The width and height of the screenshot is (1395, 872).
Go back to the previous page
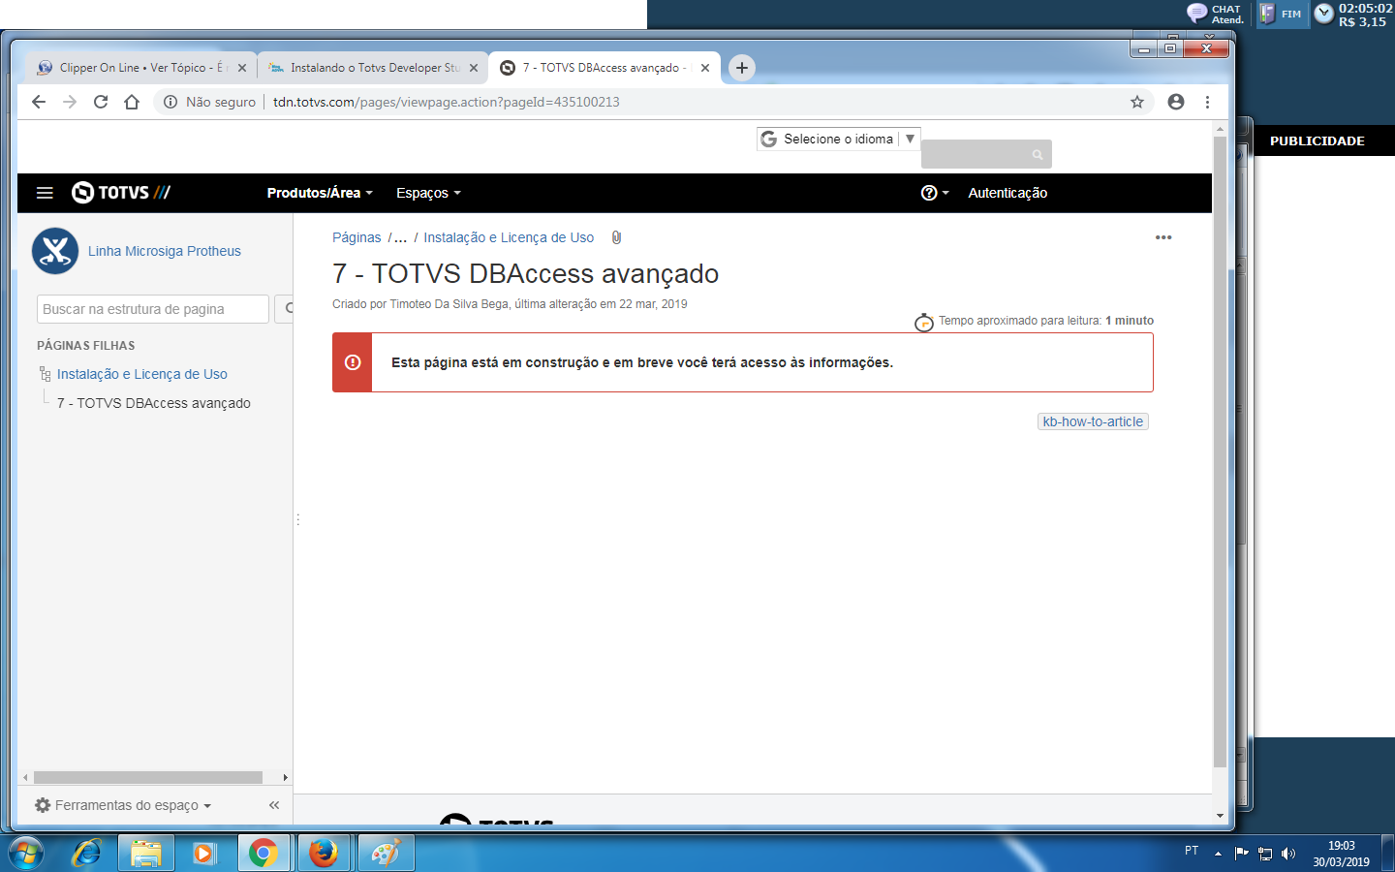(39, 102)
